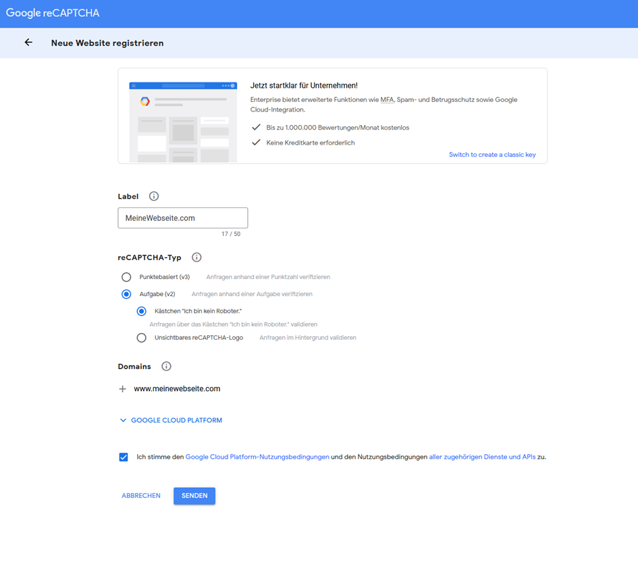Expand the Google Cloud Platform section
This screenshot has width=638, height=577.
[171, 420]
